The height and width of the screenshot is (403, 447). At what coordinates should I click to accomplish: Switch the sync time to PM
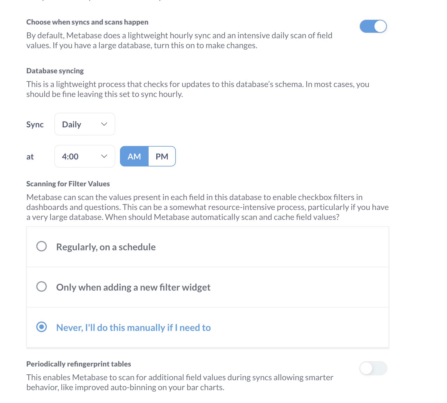162,157
